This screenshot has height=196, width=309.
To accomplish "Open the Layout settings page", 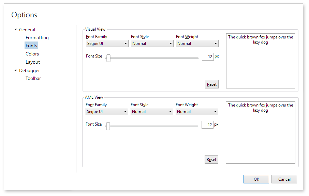I will click(x=33, y=62).
